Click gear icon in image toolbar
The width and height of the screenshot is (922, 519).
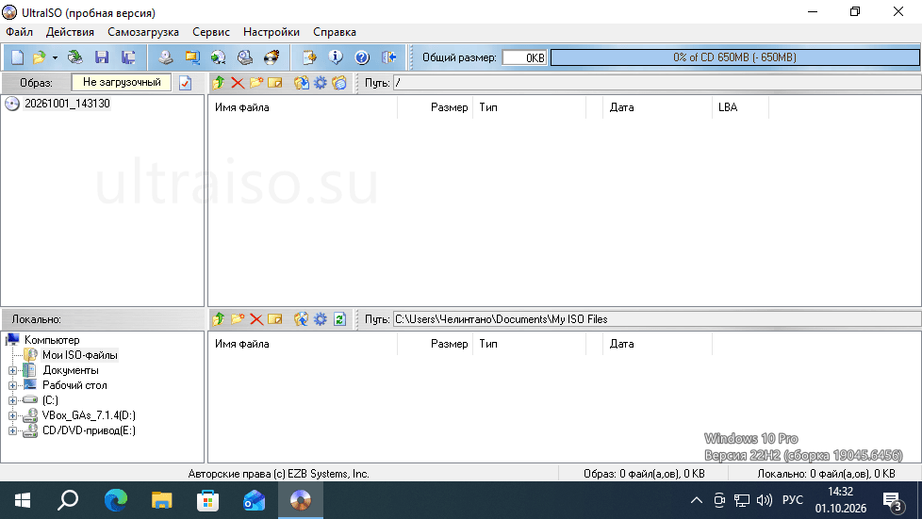tap(321, 83)
